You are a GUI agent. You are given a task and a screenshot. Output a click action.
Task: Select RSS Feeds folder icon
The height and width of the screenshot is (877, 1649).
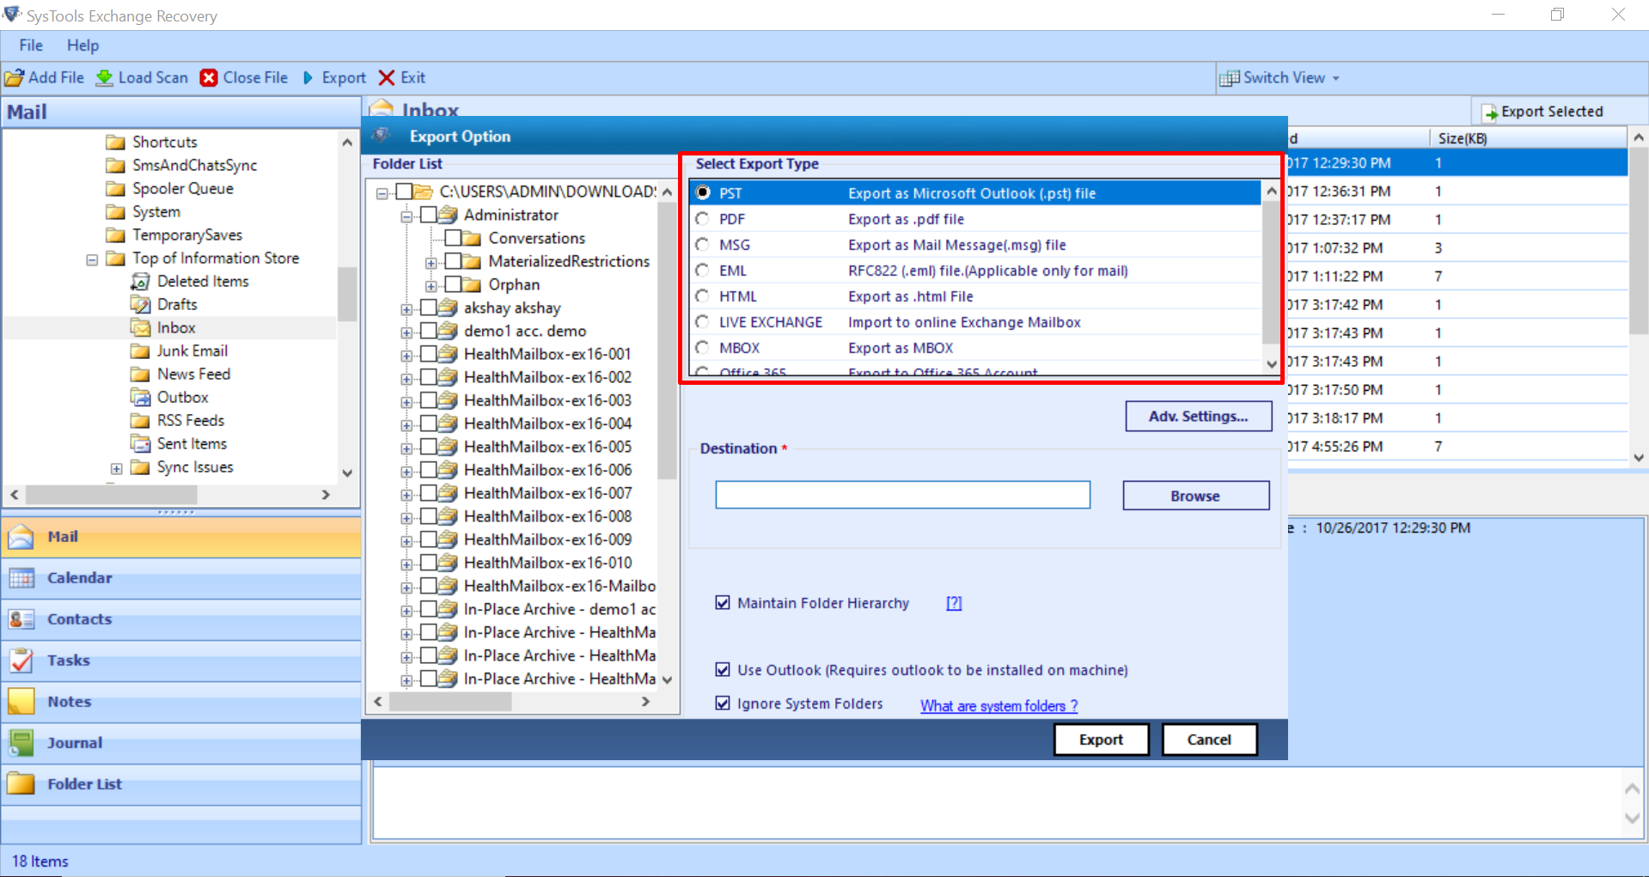click(x=140, y=421)
